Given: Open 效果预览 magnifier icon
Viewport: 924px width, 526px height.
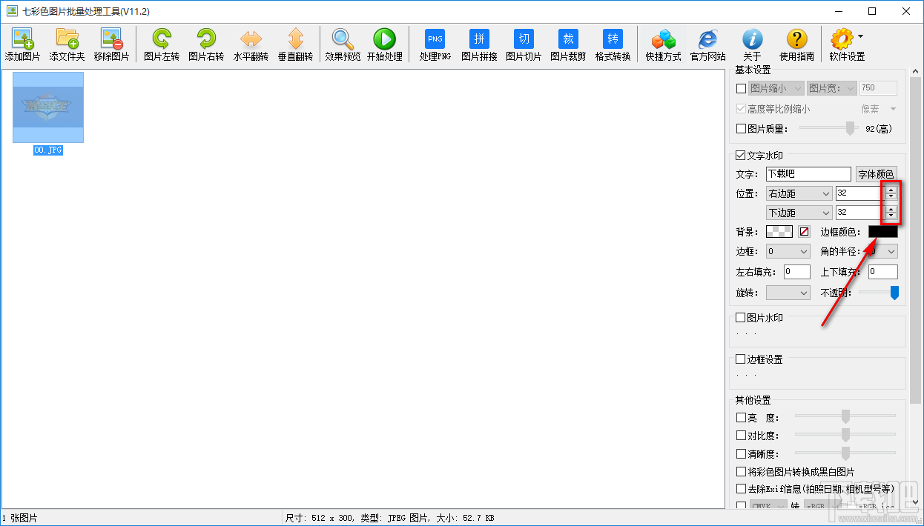Looking at the screenshot, I should coord(343,39).
